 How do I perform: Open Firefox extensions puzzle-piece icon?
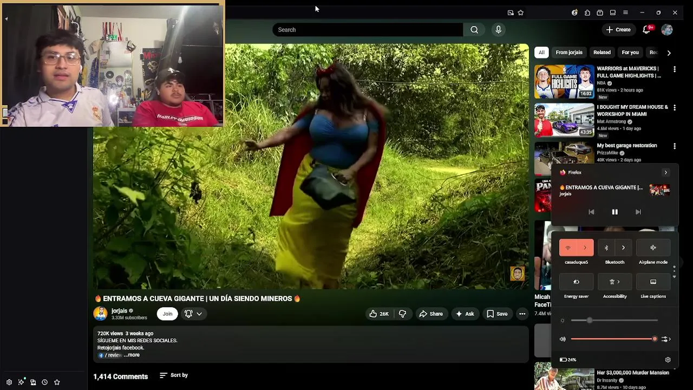point(587,12)
